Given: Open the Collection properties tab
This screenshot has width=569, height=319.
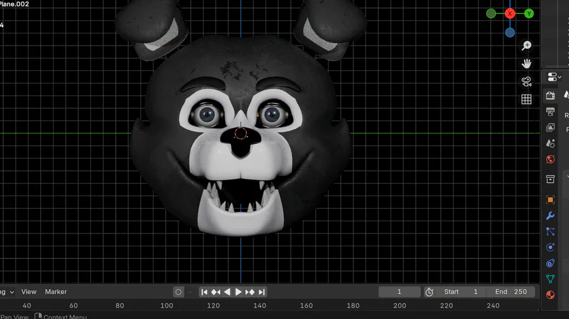Looking at the screenshot, I should pyautogui.click(x=551, y=179).
